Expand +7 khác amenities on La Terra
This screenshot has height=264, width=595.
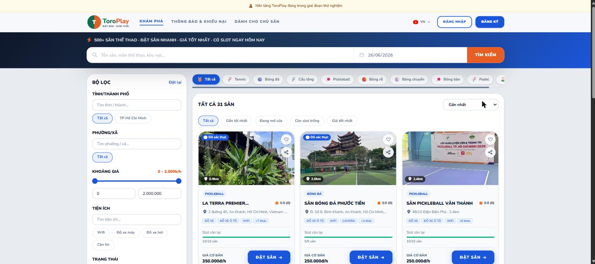pos(261,221)
